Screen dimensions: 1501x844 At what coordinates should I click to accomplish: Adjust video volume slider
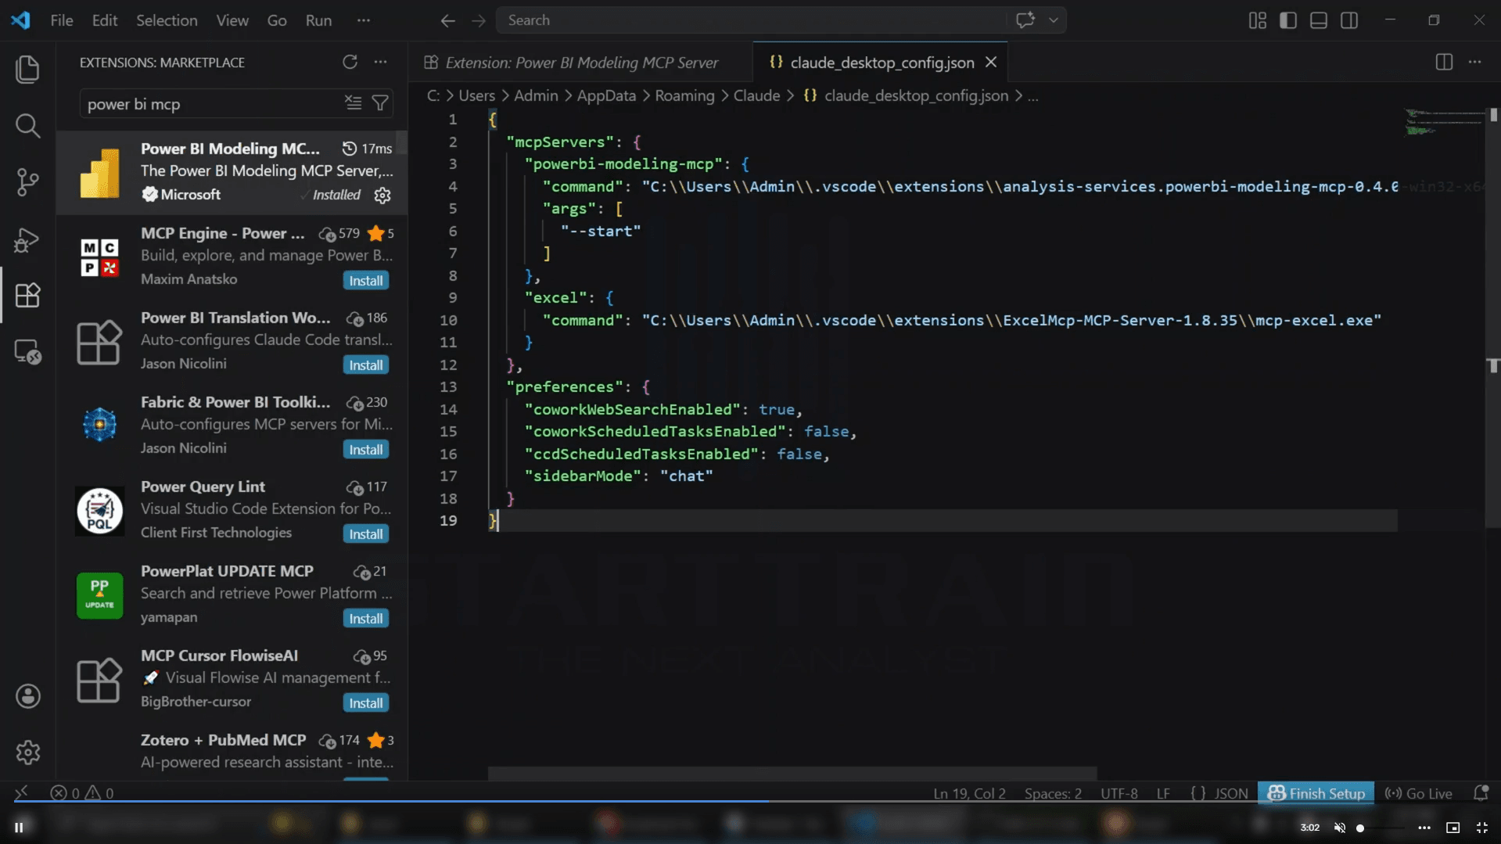[1381, 828]
